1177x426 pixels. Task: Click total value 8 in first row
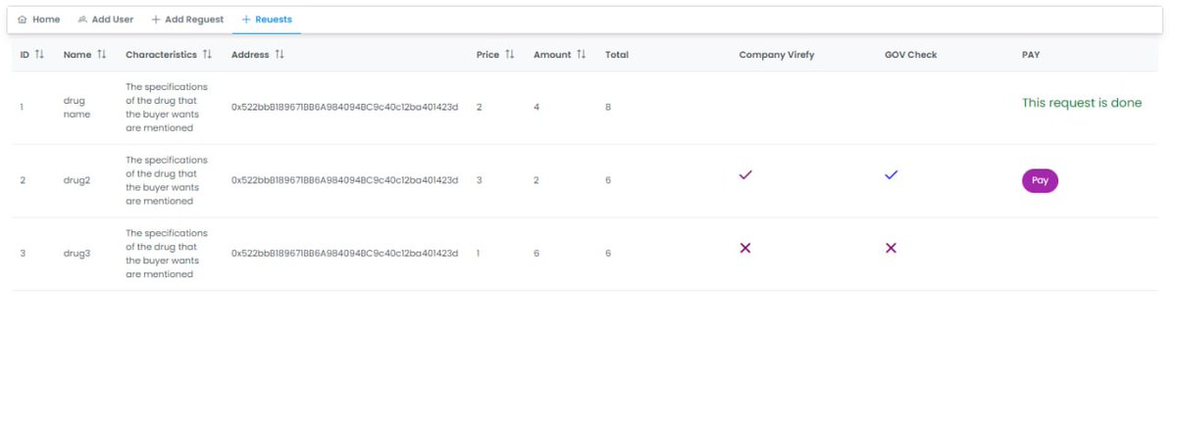point(608,107)
